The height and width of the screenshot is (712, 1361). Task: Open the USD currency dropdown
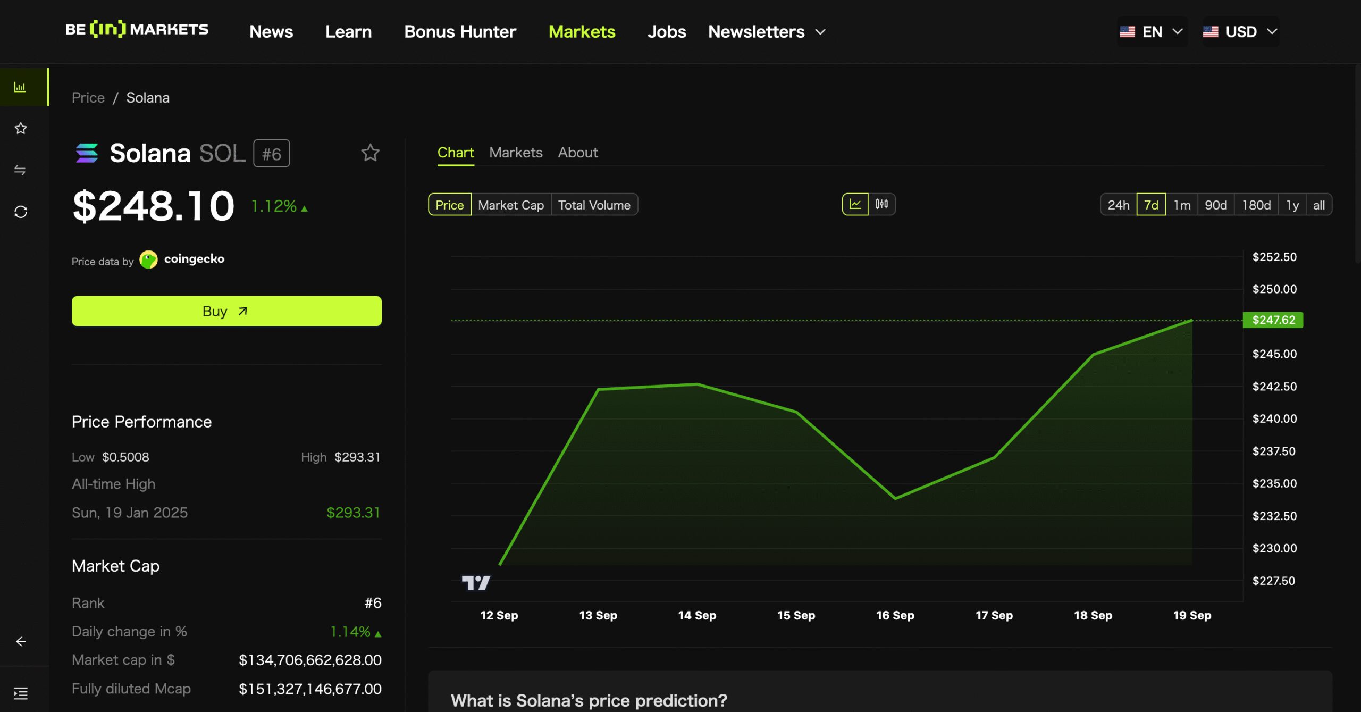pyautogui.click(x=1240, y=32)
